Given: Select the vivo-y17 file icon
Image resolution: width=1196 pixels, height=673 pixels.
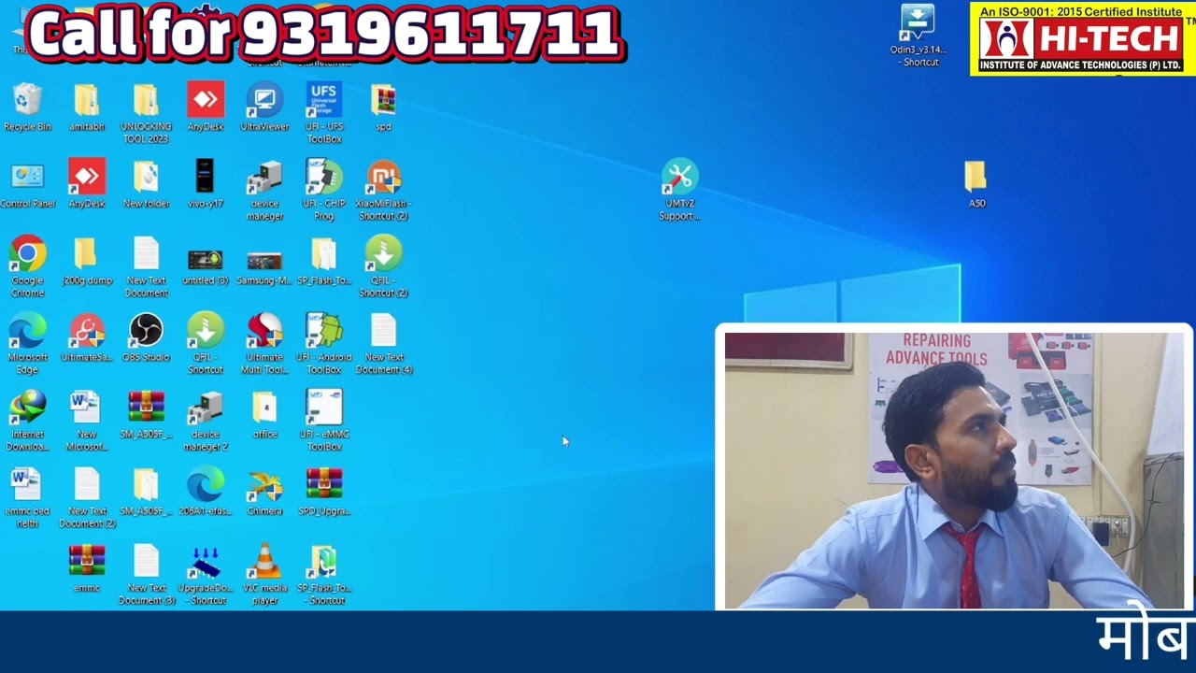Looking at the screenshot, I should click(206, 184).
